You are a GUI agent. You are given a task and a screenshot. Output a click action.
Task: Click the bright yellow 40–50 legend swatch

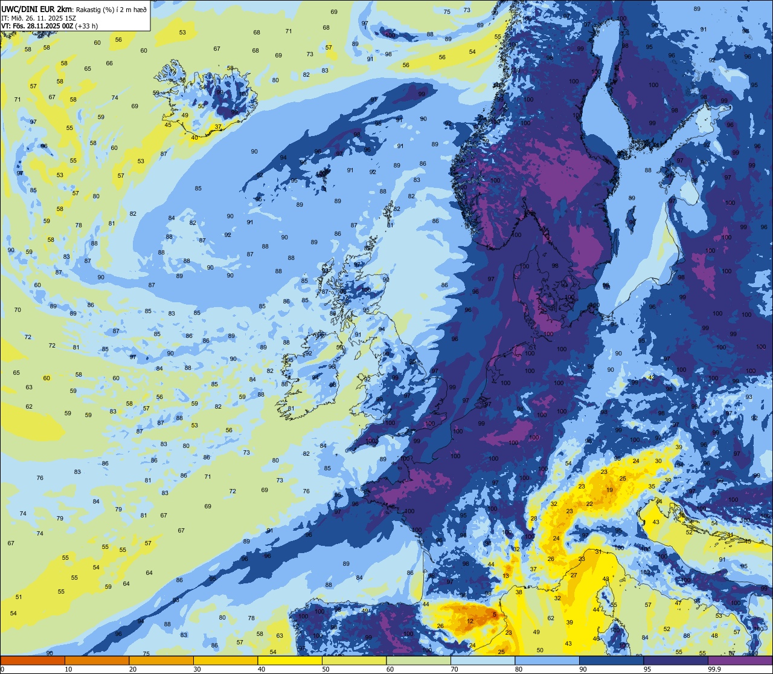[x=290, y=660]
